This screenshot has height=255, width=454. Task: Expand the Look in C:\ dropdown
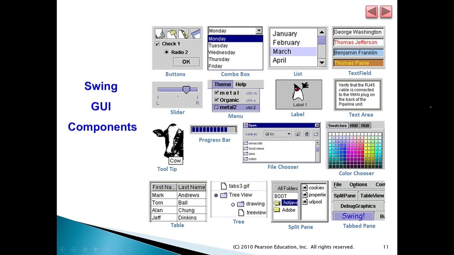[289, 134]
